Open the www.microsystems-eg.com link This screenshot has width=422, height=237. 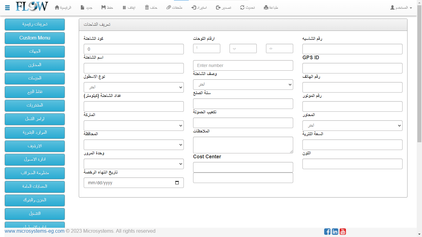(35, 231)
